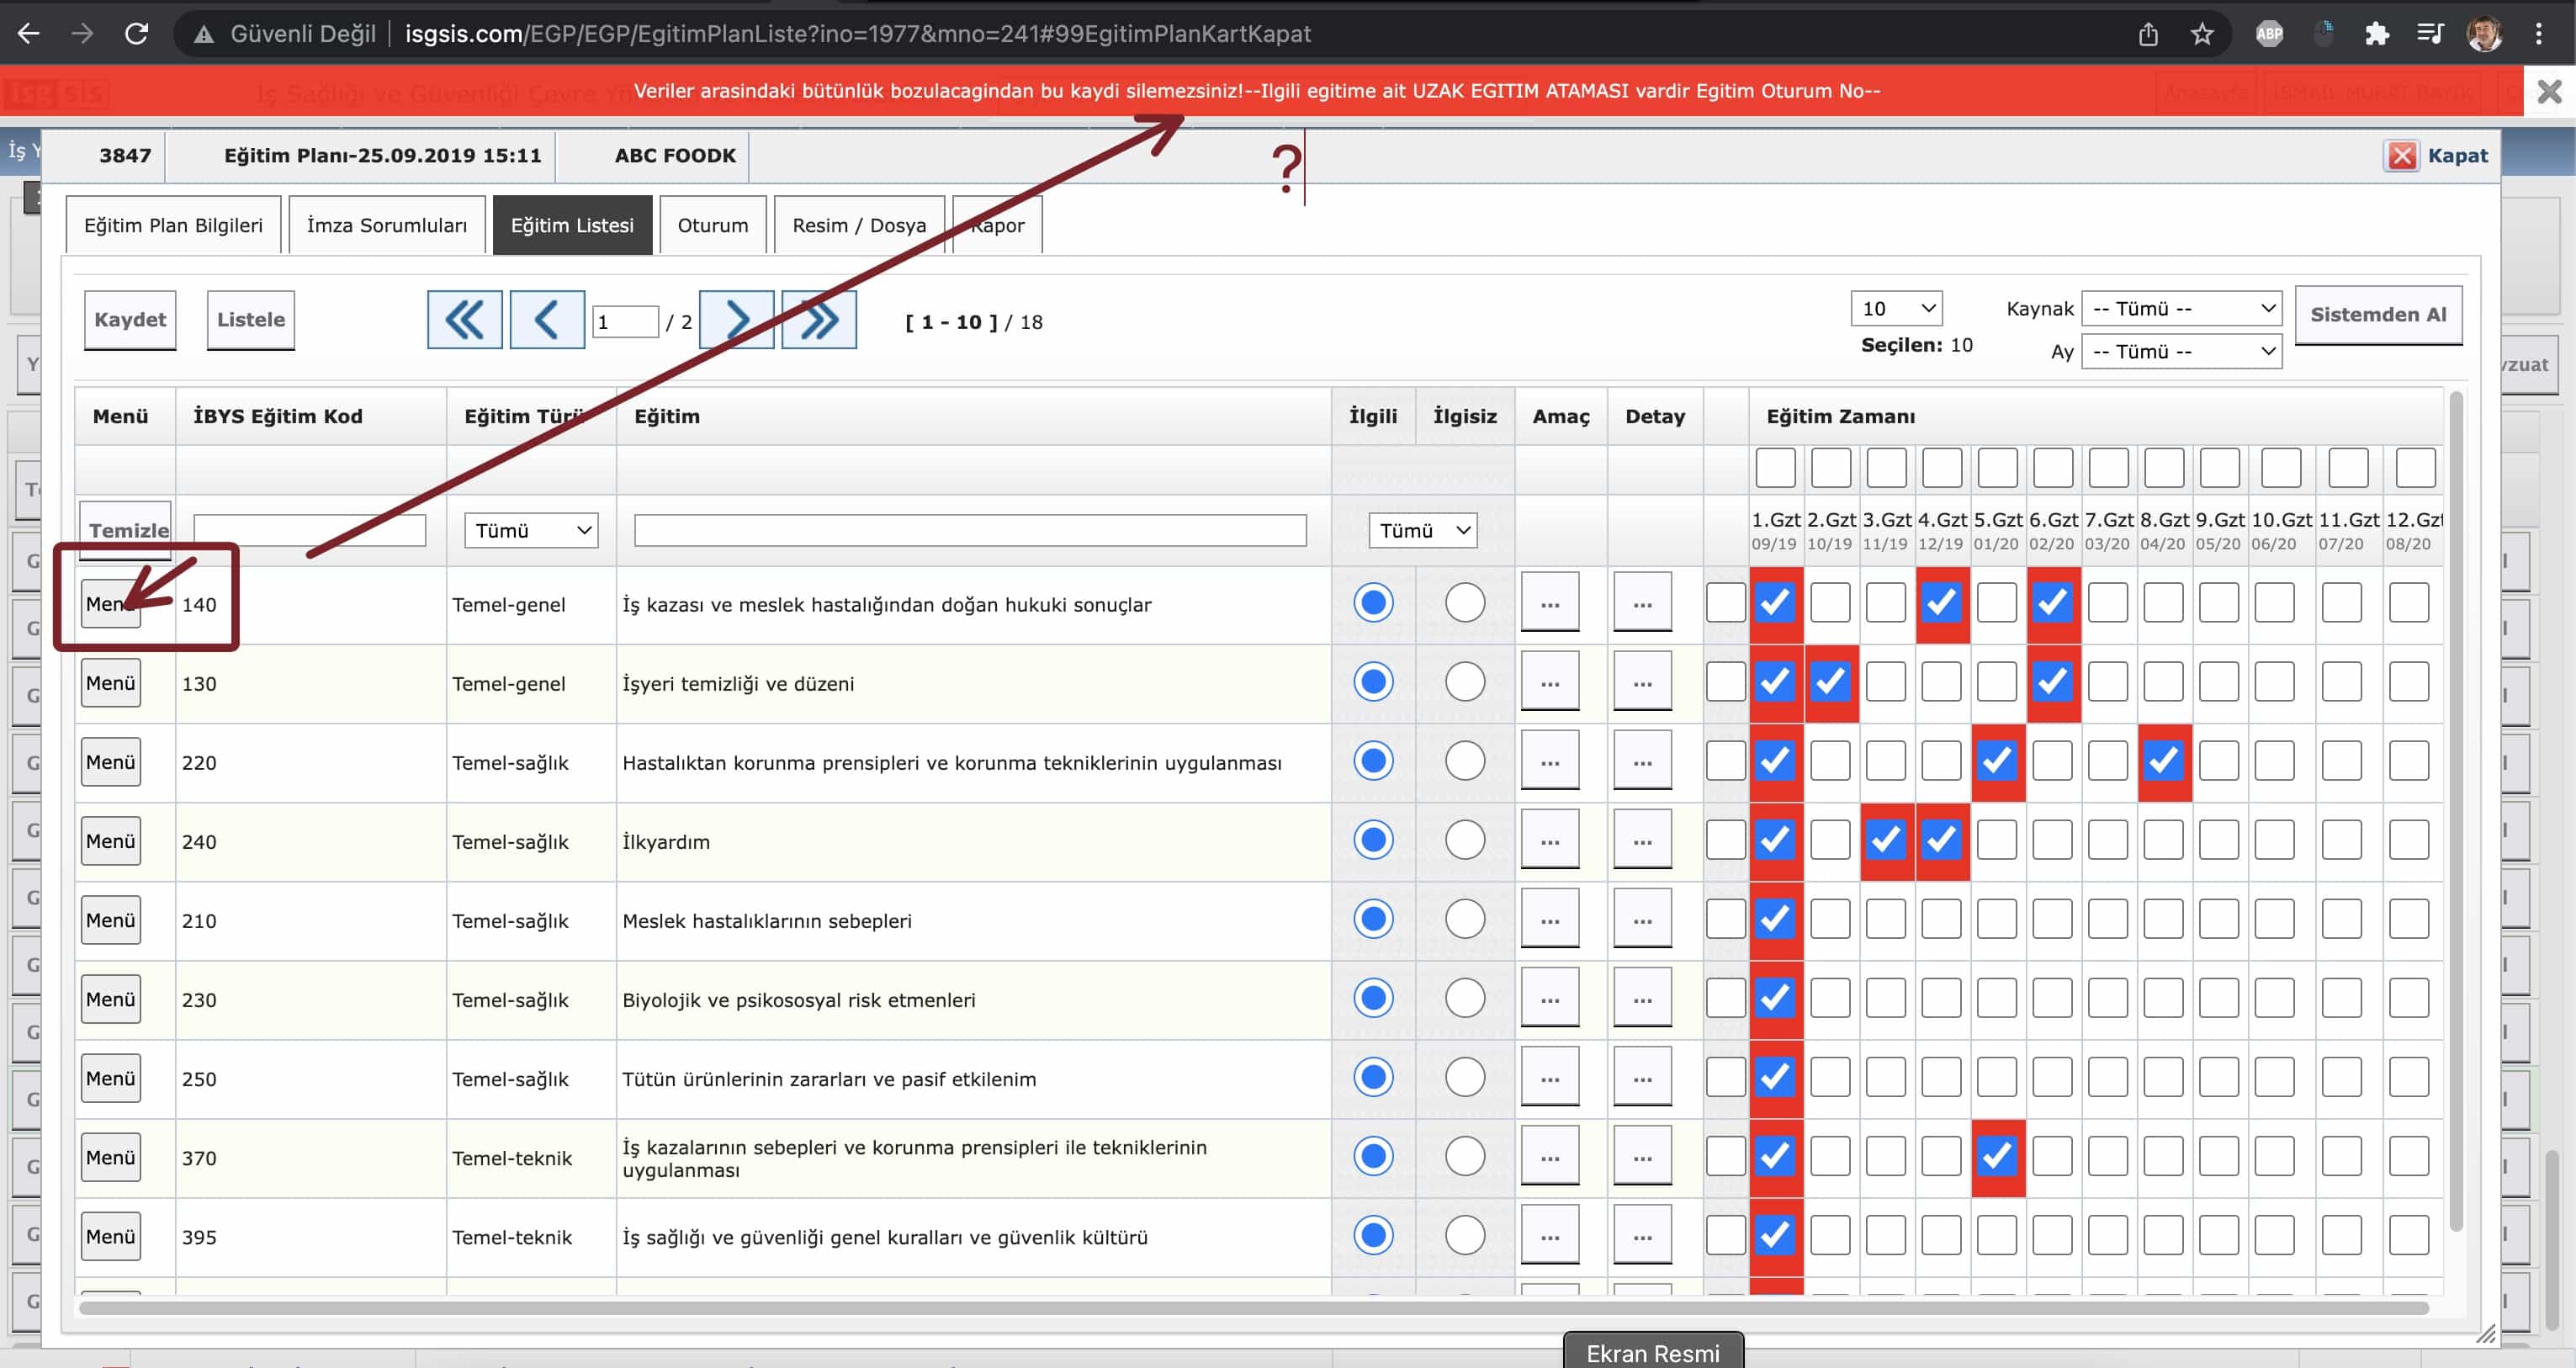Open Eğitim Türü Tümü filter dropdown
This screenshot has width=2576, height=1368.
click(x=531, y=530)
